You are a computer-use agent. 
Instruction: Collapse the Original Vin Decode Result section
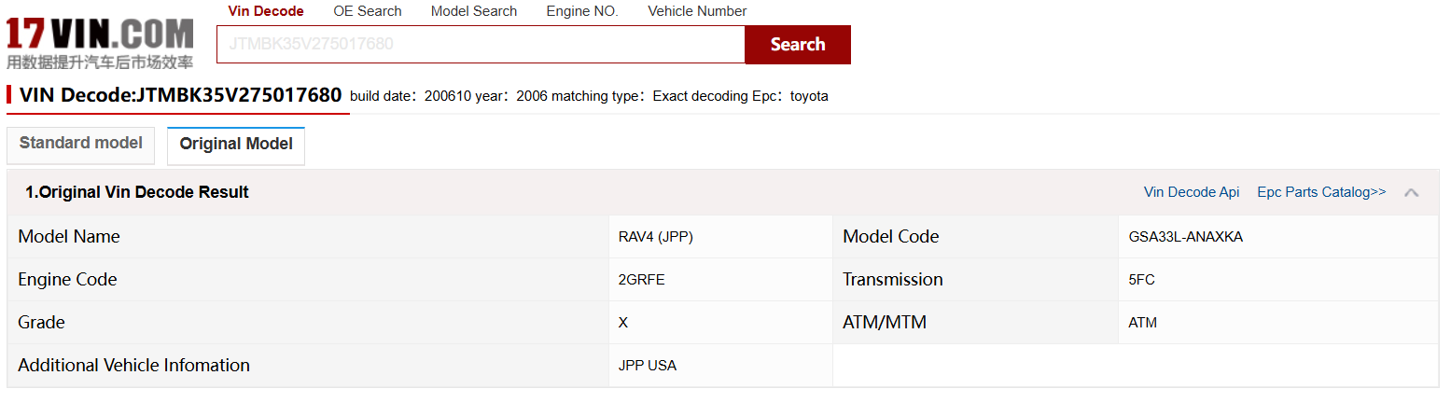pos(1411,193)
